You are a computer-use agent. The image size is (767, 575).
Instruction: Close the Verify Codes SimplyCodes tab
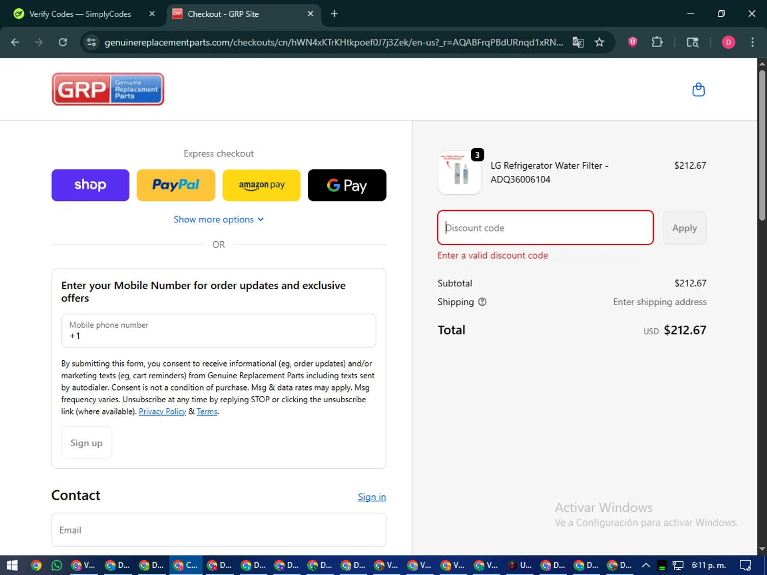pyautogui.click(x=152, y=14)
